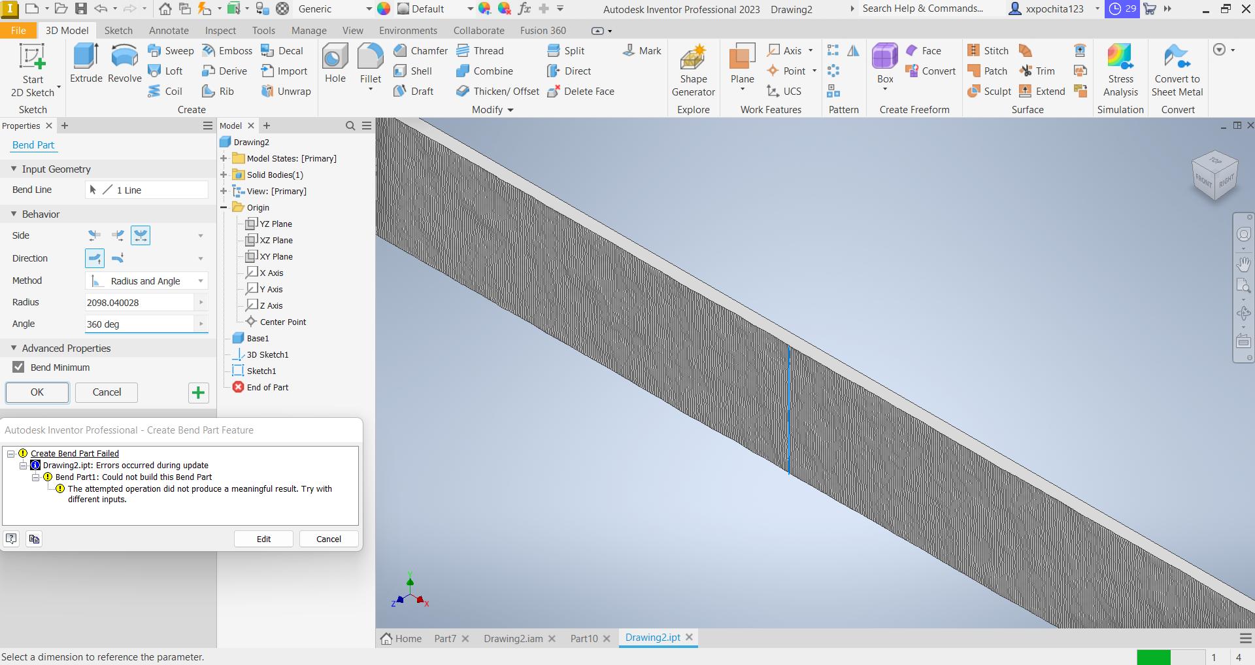1255x665 pixels.
Task: Select the Extrude tool
Action: pyautogui.click(x=86, y=64)
